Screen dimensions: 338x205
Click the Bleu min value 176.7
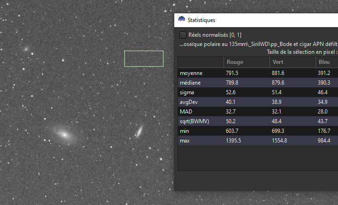(324, 131)
